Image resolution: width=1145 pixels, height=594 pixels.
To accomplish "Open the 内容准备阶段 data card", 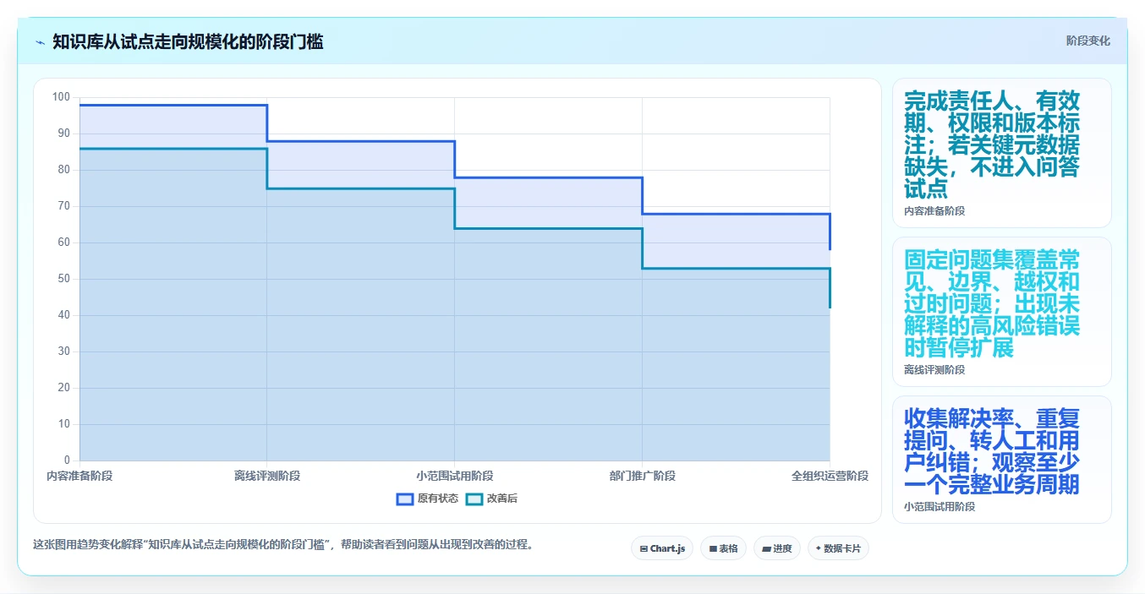I will tap(1001, 153).
